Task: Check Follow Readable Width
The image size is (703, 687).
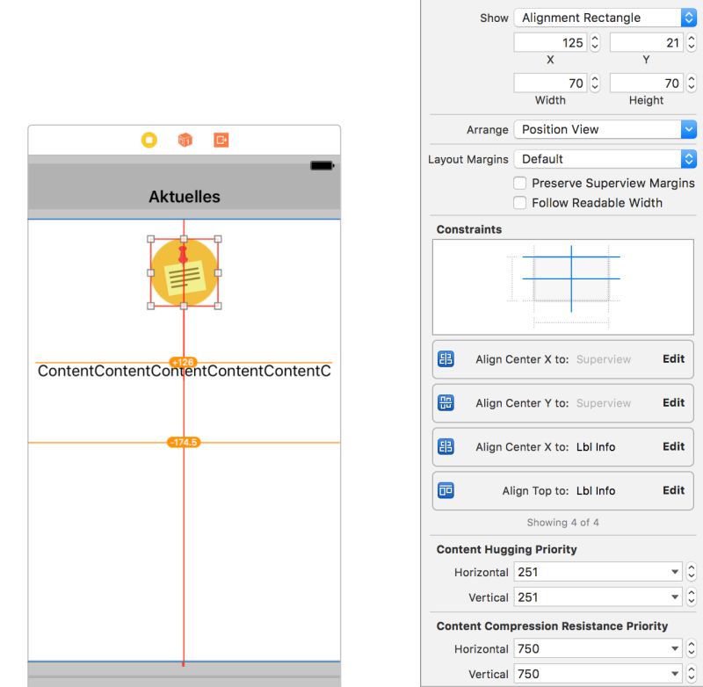Action: pyautogui.click(x=519, y=203)
